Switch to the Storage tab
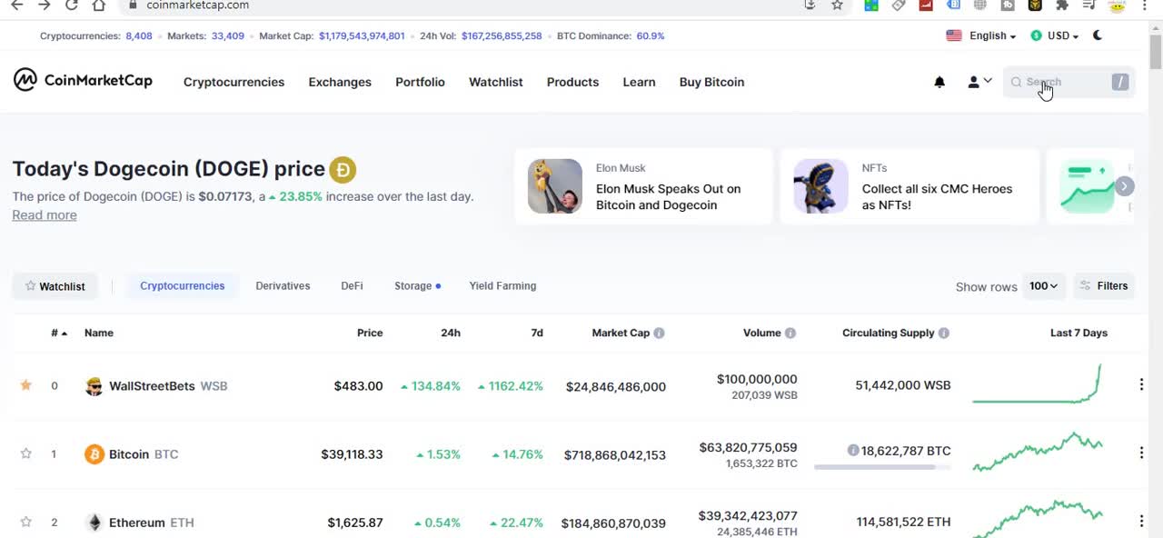 pos(417,286)
